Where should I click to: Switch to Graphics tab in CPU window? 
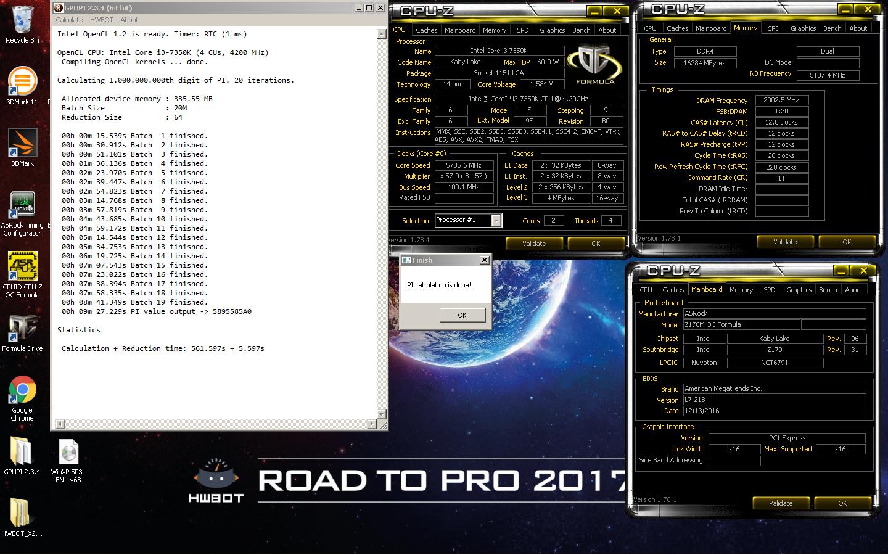pyautogui.click(x=552, y=30)
